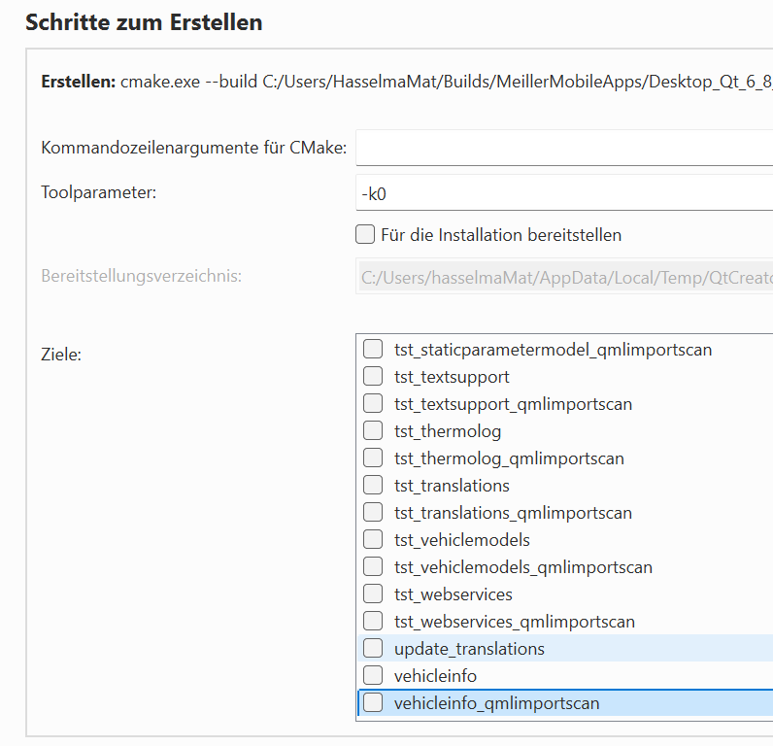773x746 pixels.
Task: Enable the update_translations target
Action: pos(373,648)
